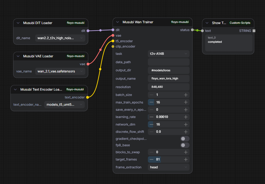Enable the gradient_checkpointing toggle

click(x=185, y=139)
